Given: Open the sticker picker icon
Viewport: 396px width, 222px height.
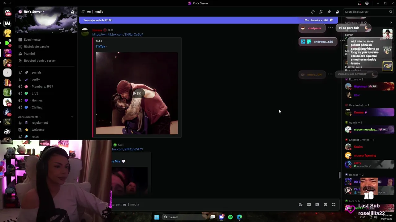Looking at the screenshot, I should click(x=317, y=204).
